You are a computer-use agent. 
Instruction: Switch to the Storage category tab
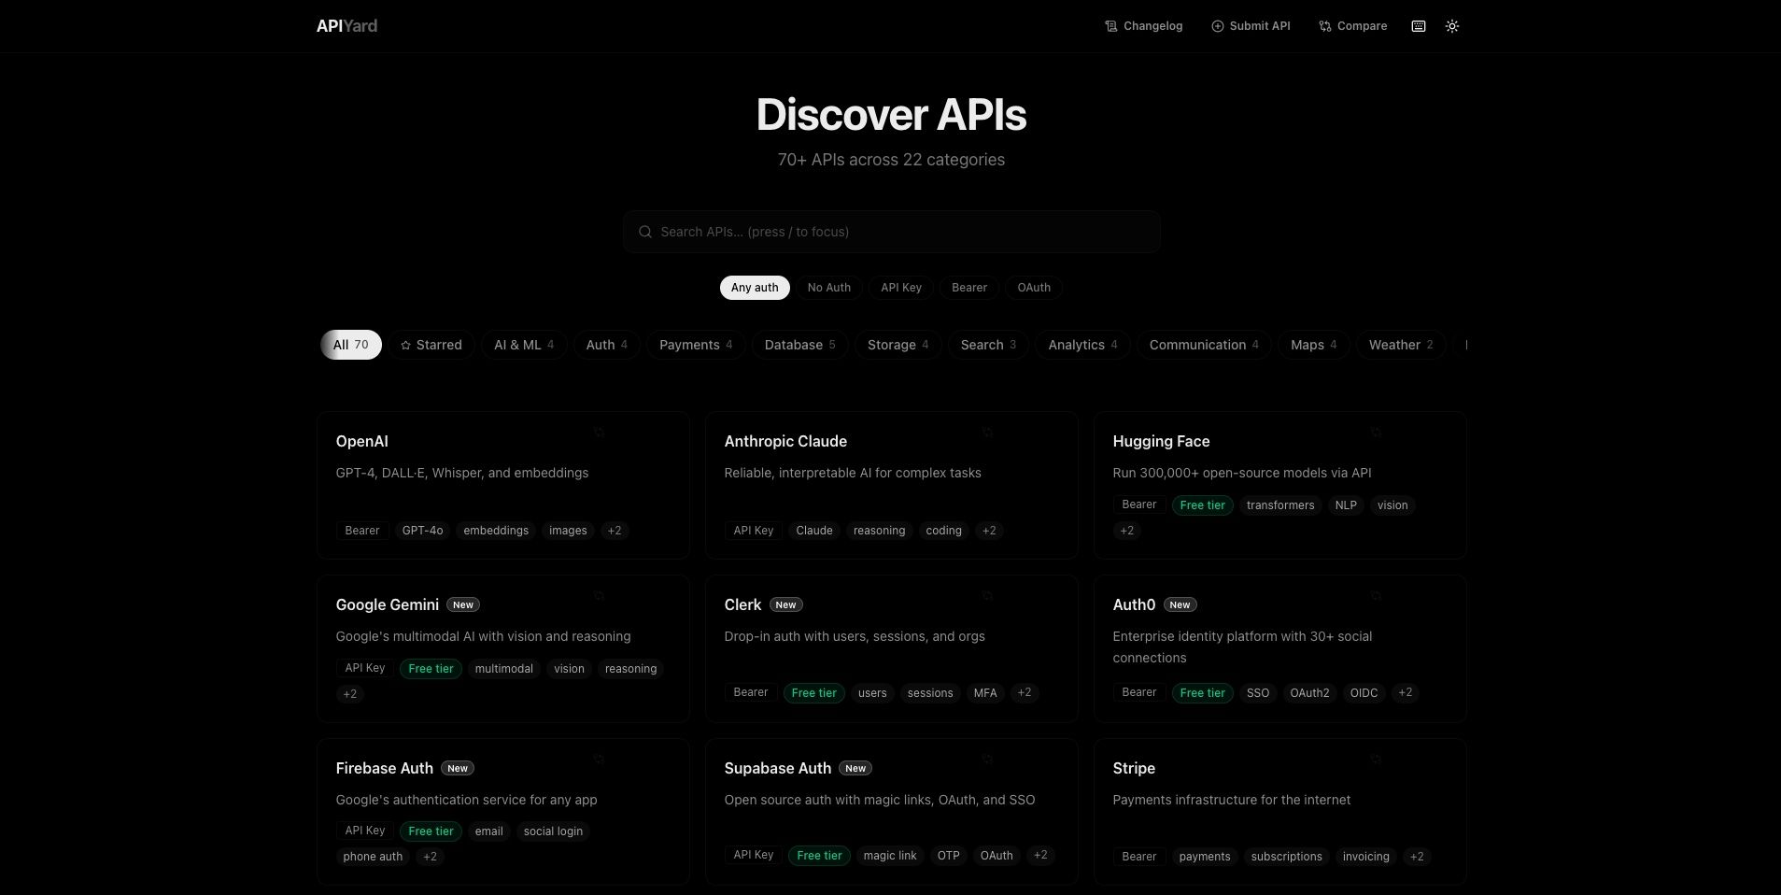[x=898, y=345]
